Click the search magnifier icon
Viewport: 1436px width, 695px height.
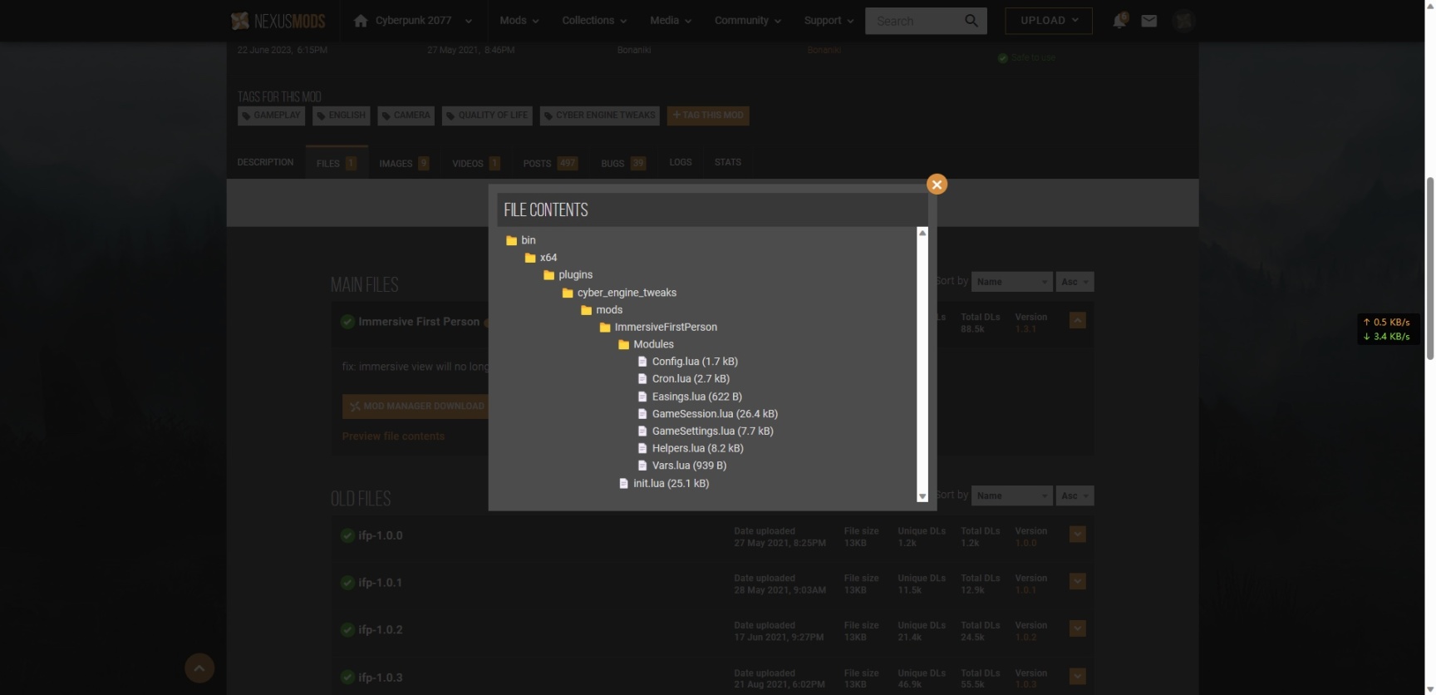click(971, 21)
